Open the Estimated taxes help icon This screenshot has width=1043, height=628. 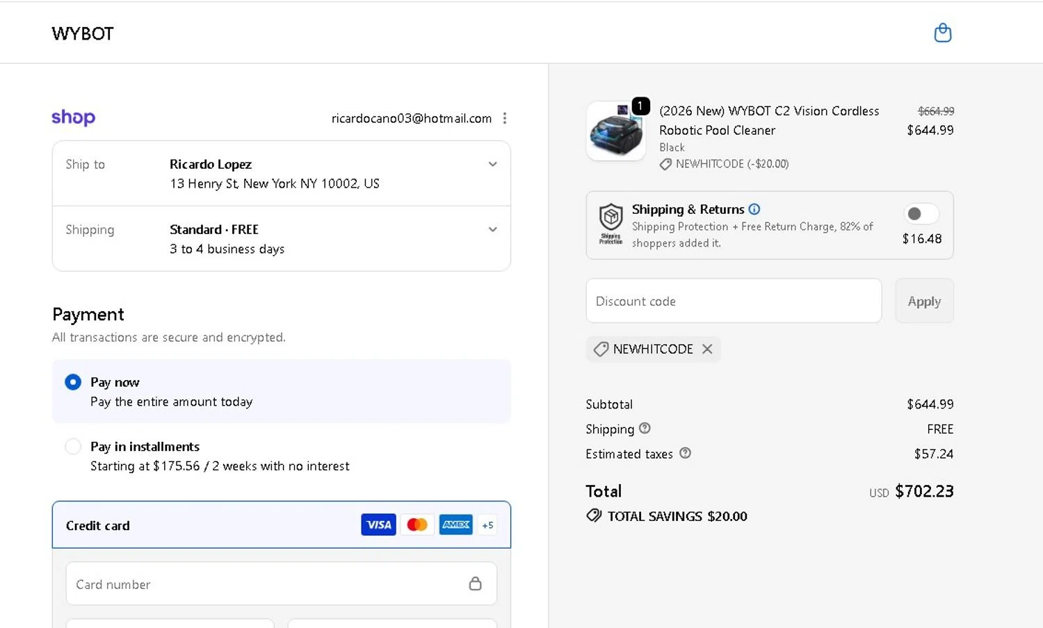685,453
